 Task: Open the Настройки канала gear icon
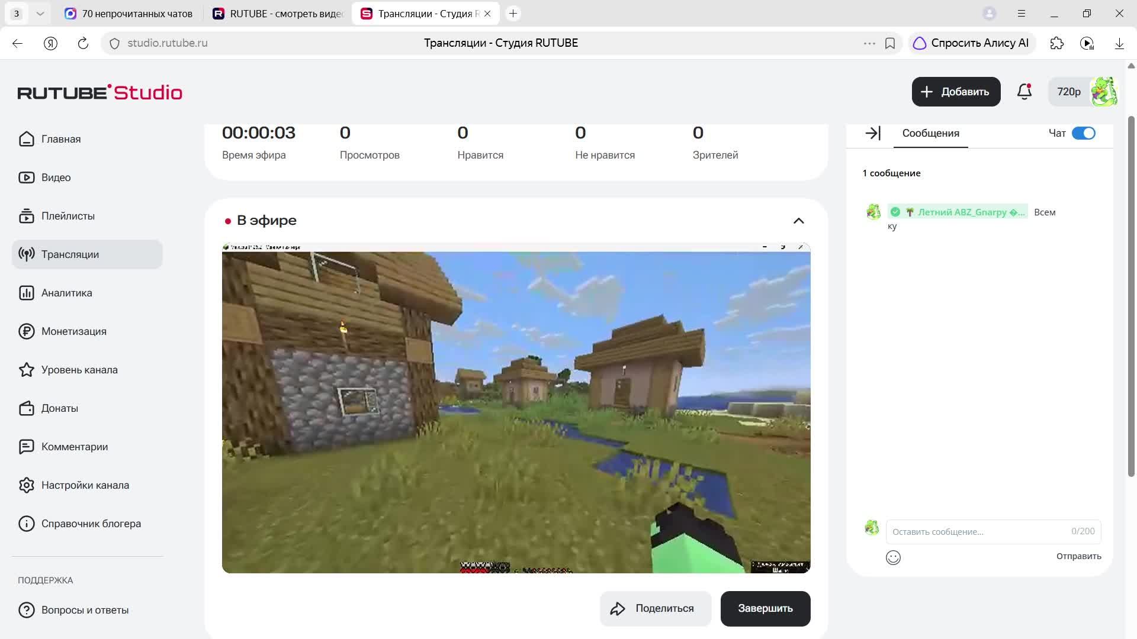pyautogui.click(x=27, y=485)
